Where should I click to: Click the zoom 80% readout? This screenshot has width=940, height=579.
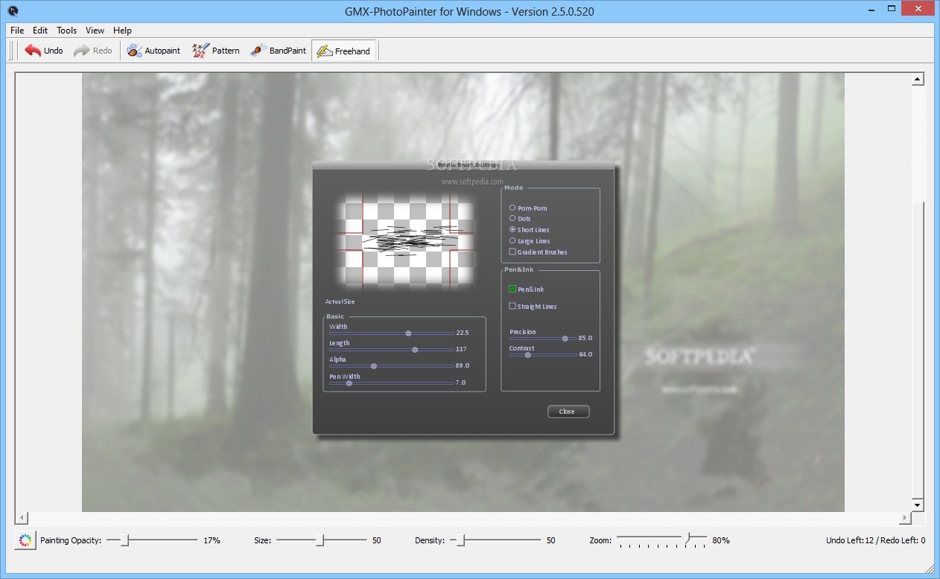point(721,540)
